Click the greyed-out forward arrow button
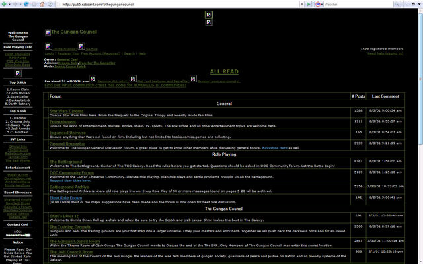Image resolution: width=423 pixels, height=264 pixels. click(15, 4)
